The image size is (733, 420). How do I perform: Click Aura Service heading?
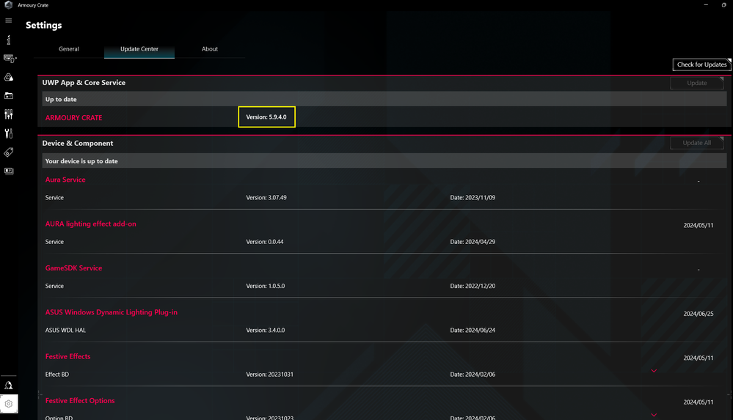[x=65, y=180]
